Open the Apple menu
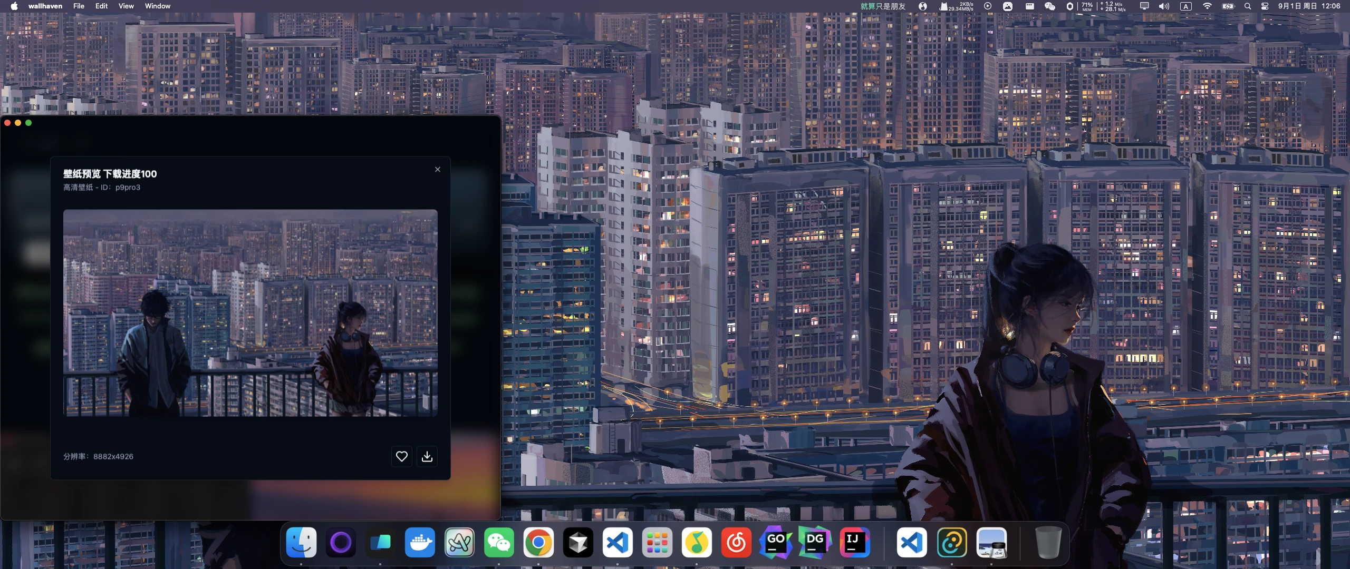1350x569 pixels. pyautogui.click(x=14, y=6)
